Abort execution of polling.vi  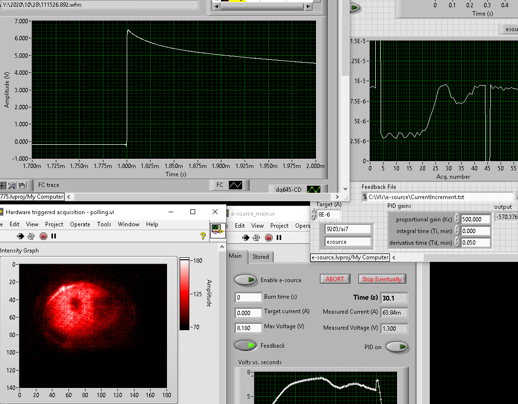click(x=43, y=236)
